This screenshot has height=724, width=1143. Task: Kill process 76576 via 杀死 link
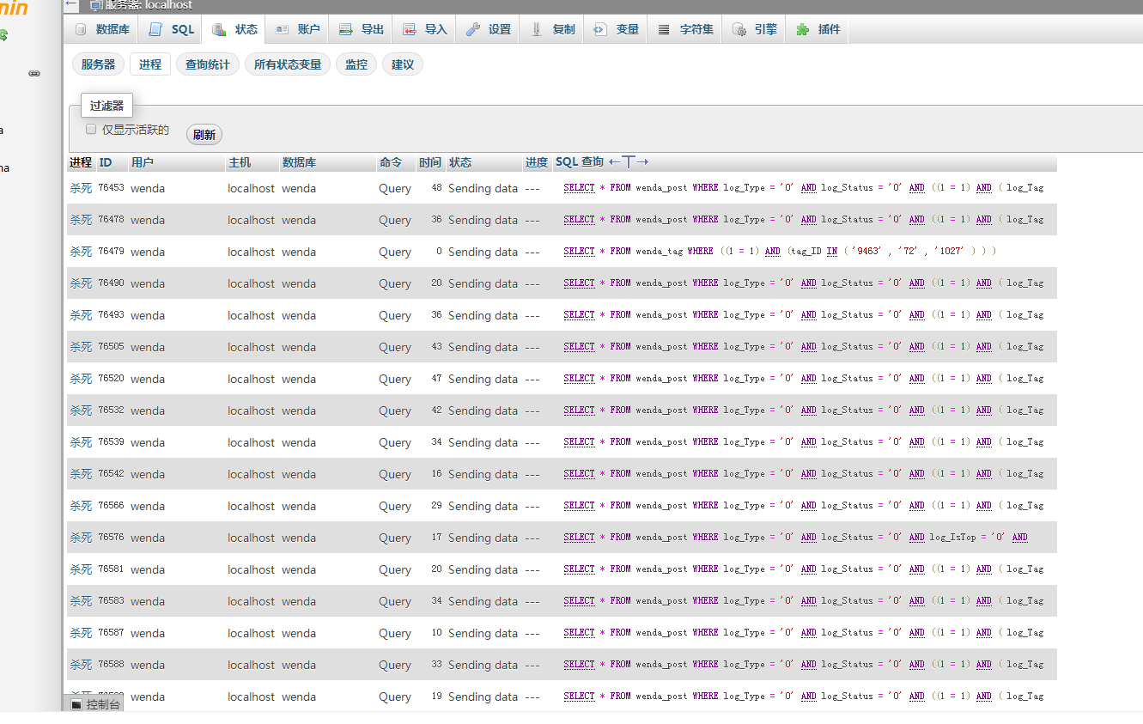(81, 538)
